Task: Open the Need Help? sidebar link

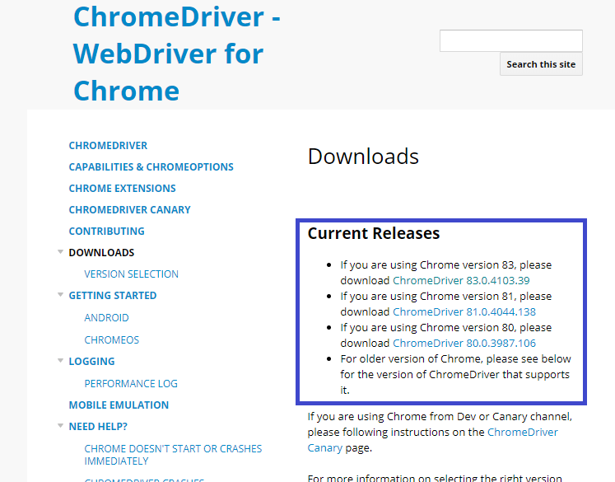Action: [x=98, y=426]
